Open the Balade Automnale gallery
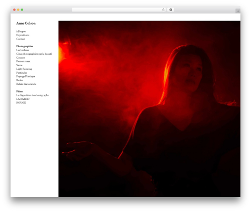The height and width of the screenshot is (212, 251). coord(26,84)
